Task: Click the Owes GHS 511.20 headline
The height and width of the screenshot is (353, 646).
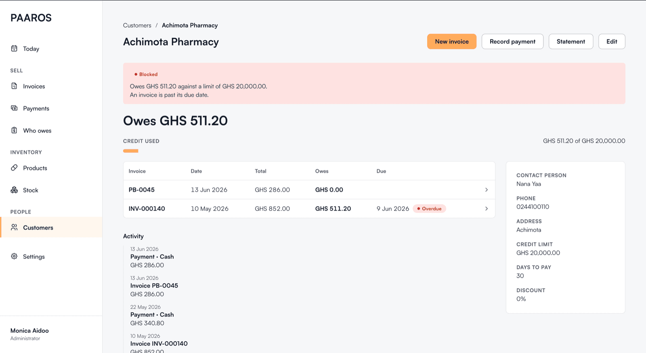Action: 175,120
